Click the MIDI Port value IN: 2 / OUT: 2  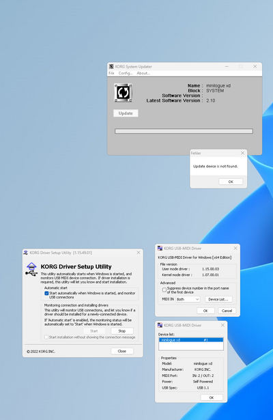tap(203, 376)
